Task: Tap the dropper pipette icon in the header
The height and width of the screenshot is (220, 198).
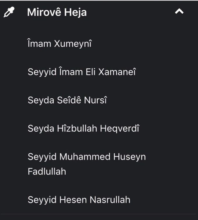Action: 9,12
